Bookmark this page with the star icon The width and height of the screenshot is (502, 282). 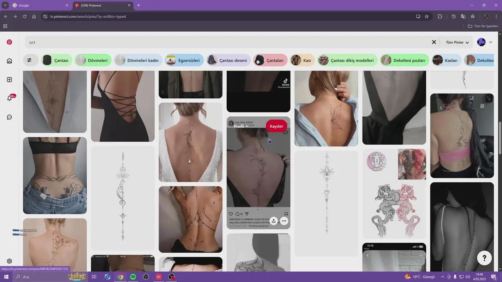point(427,16)
